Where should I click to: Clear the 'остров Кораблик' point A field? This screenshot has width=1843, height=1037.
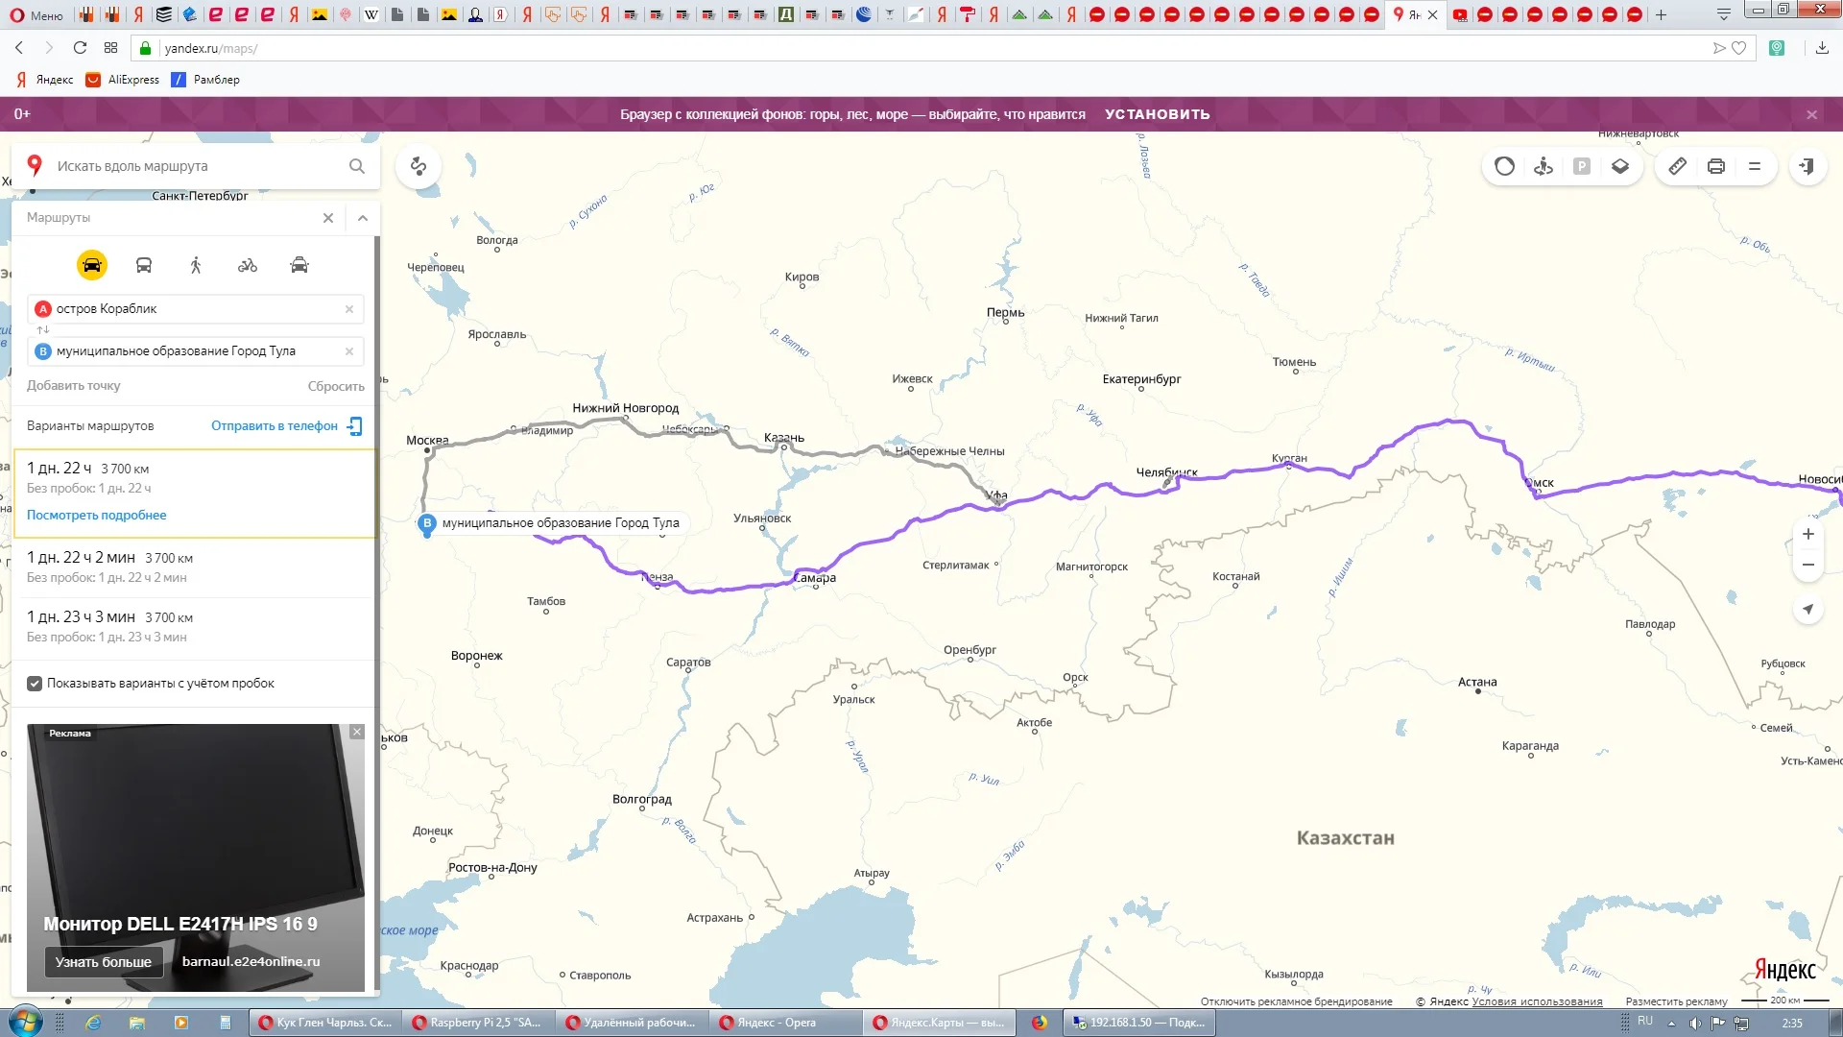point(349,308)
